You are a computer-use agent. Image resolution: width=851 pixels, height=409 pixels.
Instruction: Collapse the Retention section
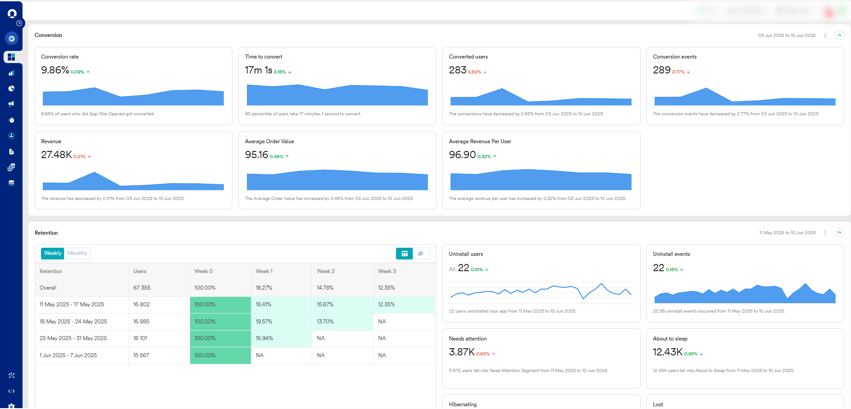(839, 233)
